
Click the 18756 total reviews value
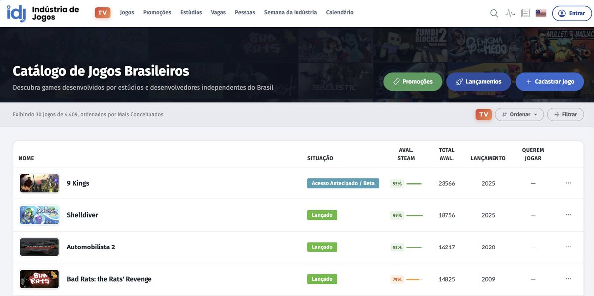coord(446,215)
